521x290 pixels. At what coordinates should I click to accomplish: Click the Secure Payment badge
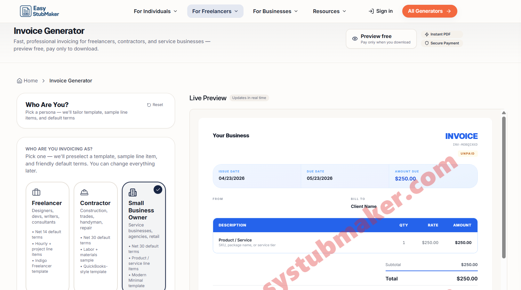point(442,43)
